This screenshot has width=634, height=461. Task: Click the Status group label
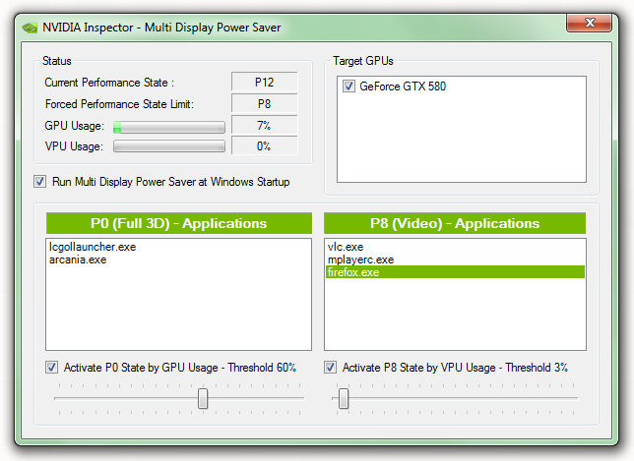(57, 61)
